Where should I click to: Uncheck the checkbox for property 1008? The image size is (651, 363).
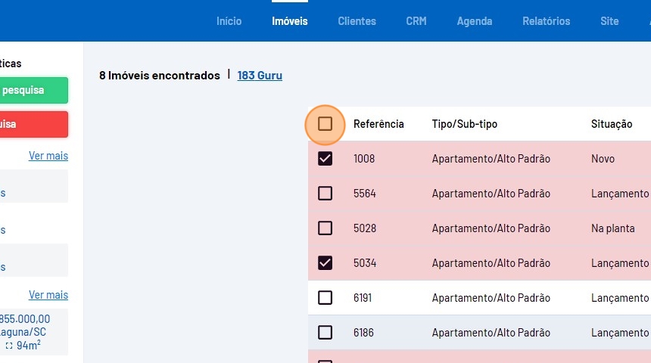(x=325, y=159)
